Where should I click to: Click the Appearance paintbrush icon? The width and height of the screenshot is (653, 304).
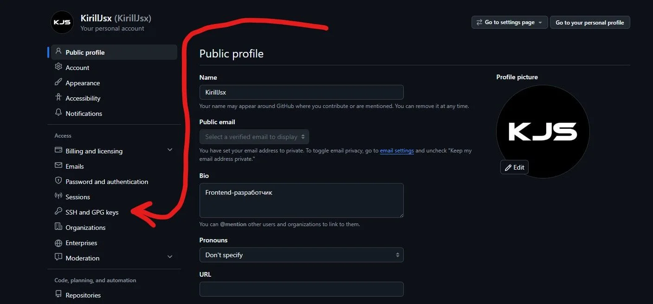coord(58,82)
